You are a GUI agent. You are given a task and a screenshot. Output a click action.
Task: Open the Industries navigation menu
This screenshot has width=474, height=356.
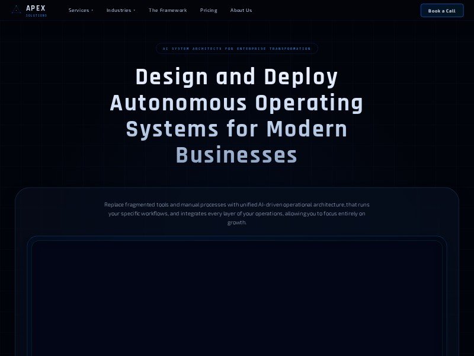pyautogui.click(x=118, y=10)
